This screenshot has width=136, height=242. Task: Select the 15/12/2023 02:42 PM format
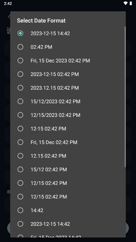pos(68,101)
